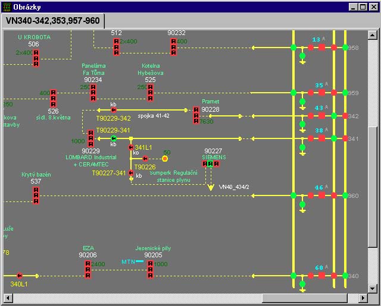
Task: Toggle the red switch 340L1
Action: coord(20,276)
